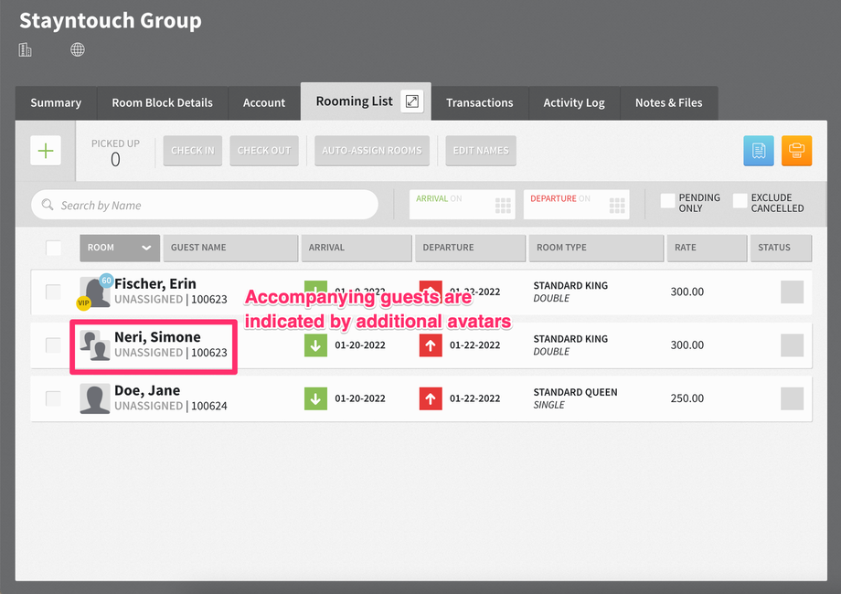Click status box for Fischer, Erin row
This screenshot has width=841, height=594.
point(792,292)
